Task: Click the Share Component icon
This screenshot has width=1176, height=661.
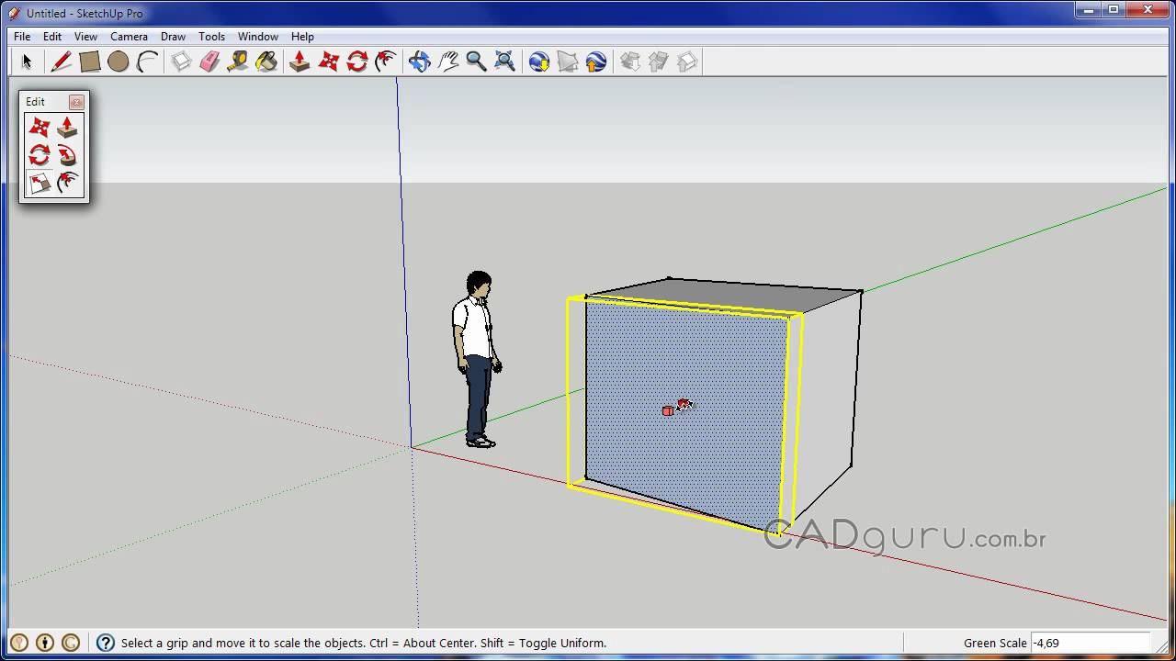Action: point(686,62)
